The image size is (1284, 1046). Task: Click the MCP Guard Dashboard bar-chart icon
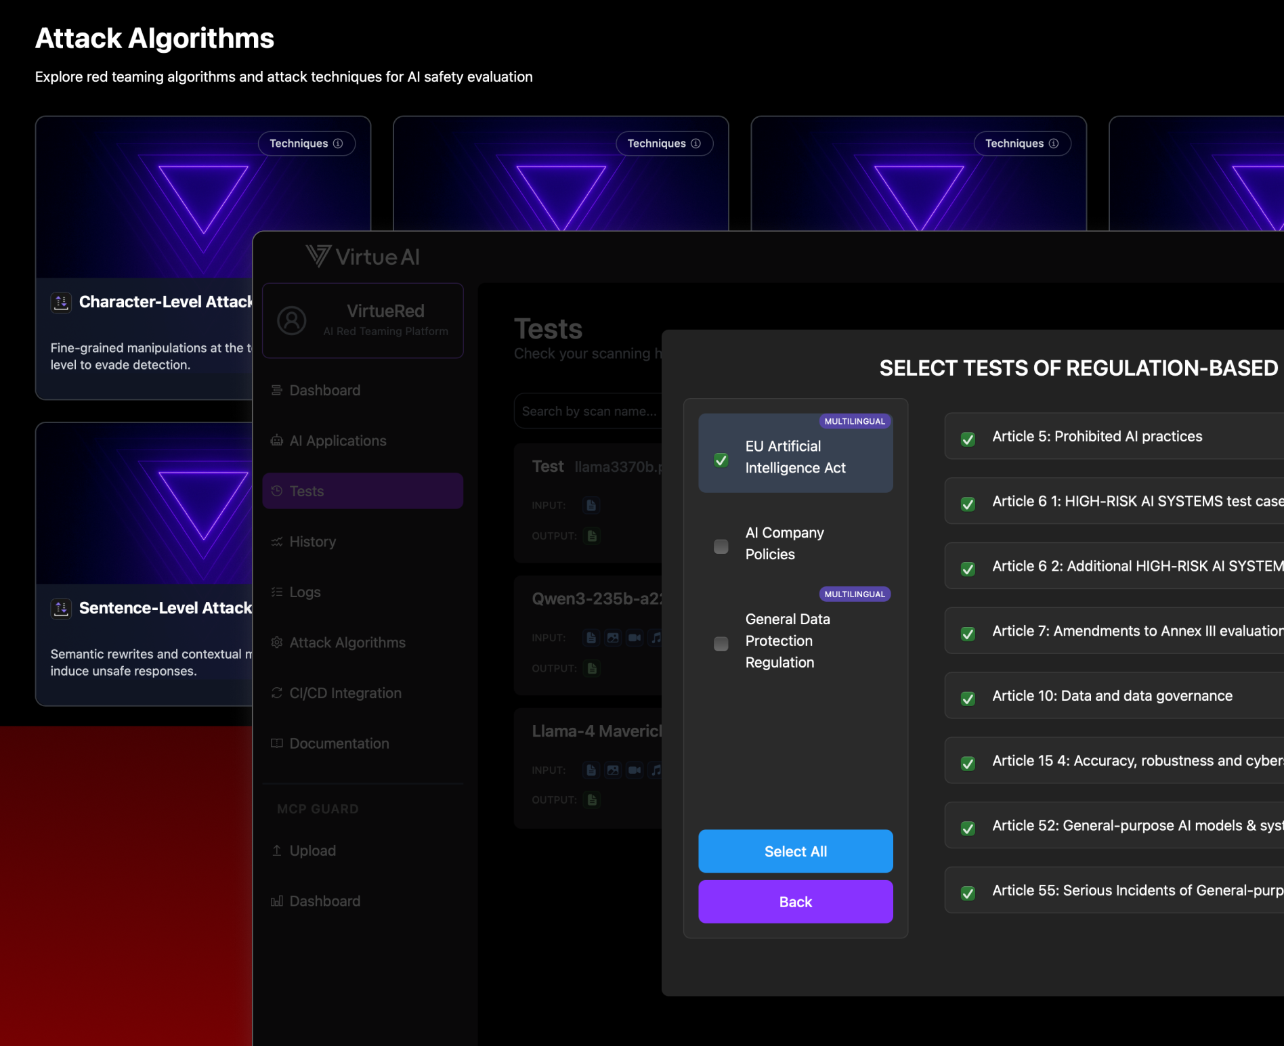pyautogui.click(x=276, y=901)
